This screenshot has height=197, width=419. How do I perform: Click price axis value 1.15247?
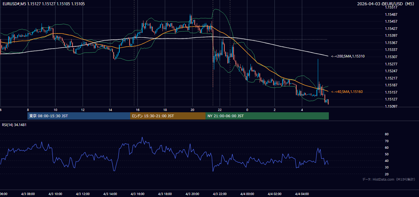point(391,71)
